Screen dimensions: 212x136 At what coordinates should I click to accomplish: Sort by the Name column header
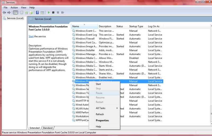pyautogui.click(x=84, y=26)
